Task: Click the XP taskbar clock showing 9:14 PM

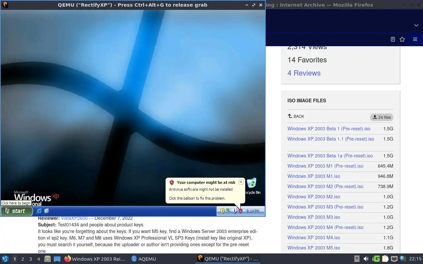Action: tap(253, 211)
